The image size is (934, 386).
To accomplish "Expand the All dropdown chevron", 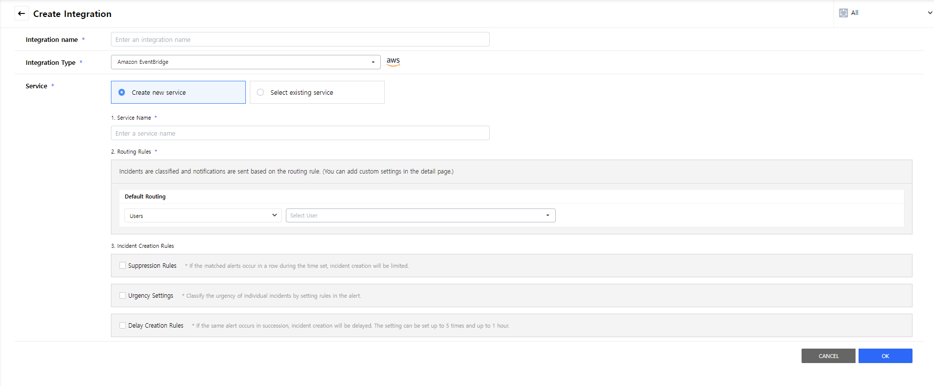I will pos(930,13).
